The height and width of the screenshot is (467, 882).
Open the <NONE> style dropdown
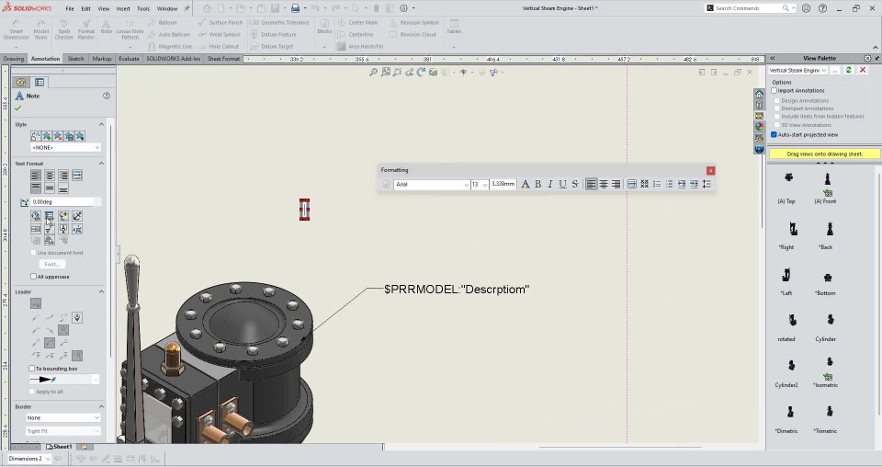click(66, 147)
